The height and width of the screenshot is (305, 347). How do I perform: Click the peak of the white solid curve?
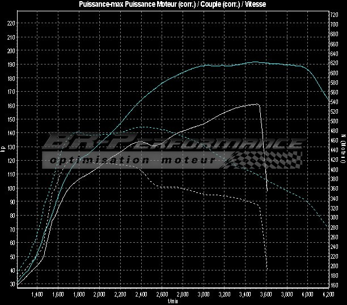(x=257, y=104)
